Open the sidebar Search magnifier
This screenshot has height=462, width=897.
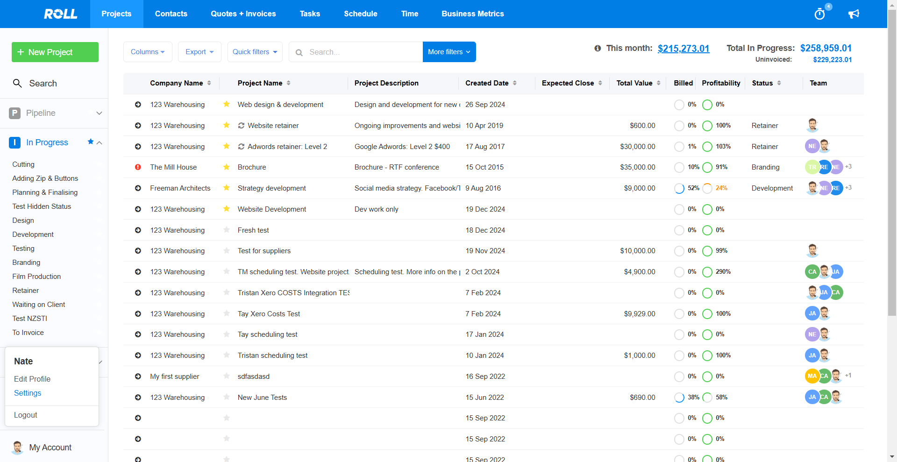[x=17, y=83]
